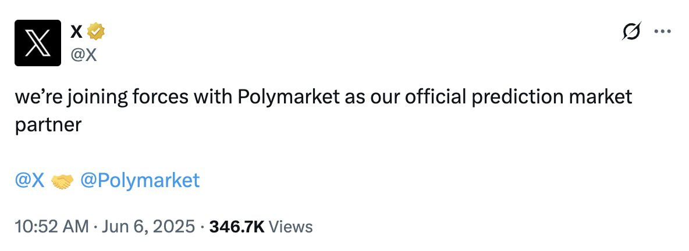Click the word partner on second line

pyautogui.click(x=48, y=125)
